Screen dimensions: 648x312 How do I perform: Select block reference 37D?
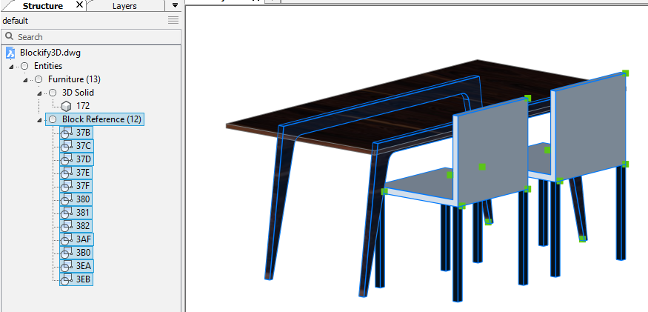[83, 159]
